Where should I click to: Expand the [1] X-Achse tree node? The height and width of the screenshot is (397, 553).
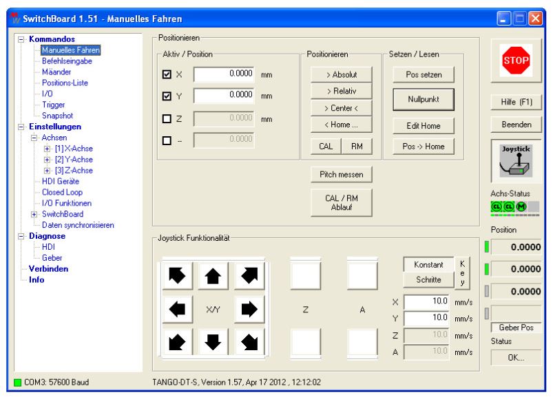(x=48, y=149)
